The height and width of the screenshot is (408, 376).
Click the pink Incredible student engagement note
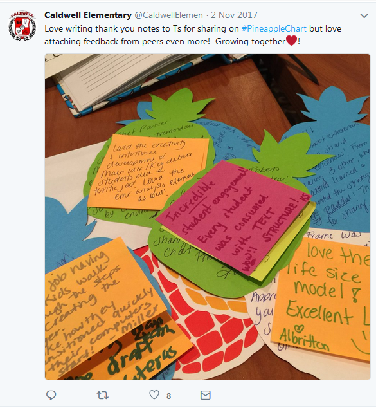tap(233, 218)
